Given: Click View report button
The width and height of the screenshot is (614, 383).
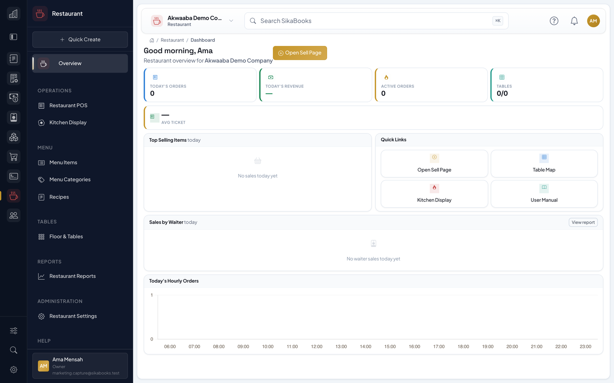Looking at the screenshot, I should point(583,223).
